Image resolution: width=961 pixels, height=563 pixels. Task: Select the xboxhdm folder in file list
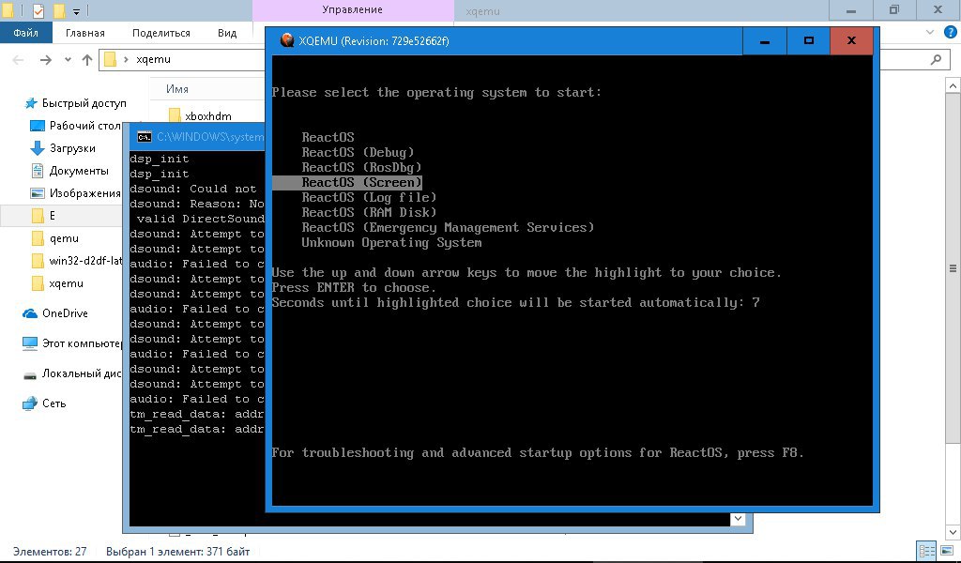click(x=200, y=115)
